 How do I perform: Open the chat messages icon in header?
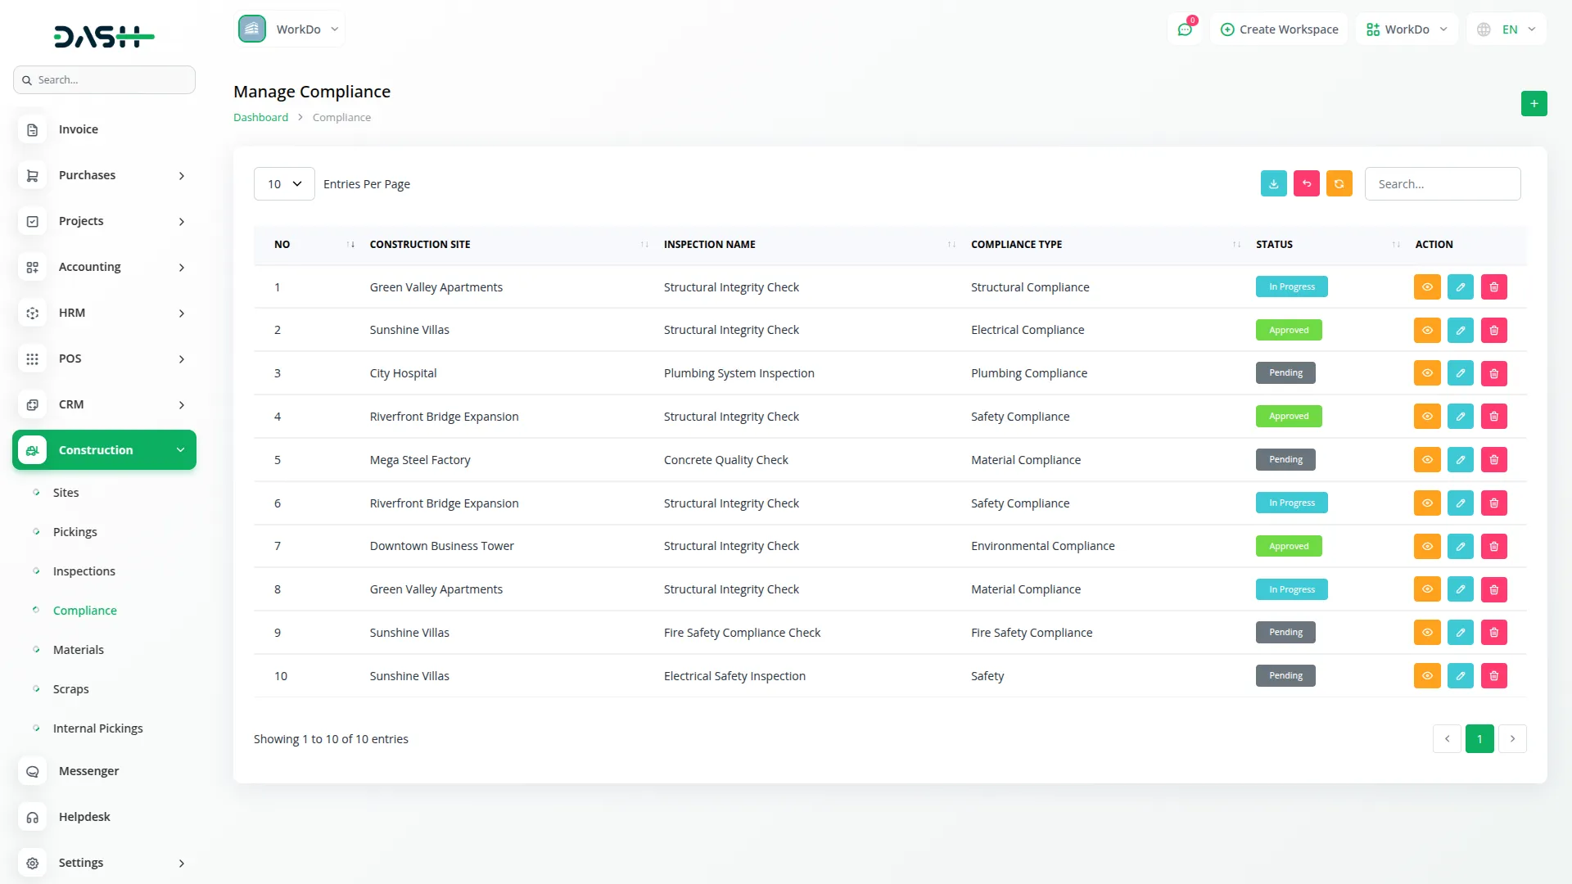coord(1184,29)
